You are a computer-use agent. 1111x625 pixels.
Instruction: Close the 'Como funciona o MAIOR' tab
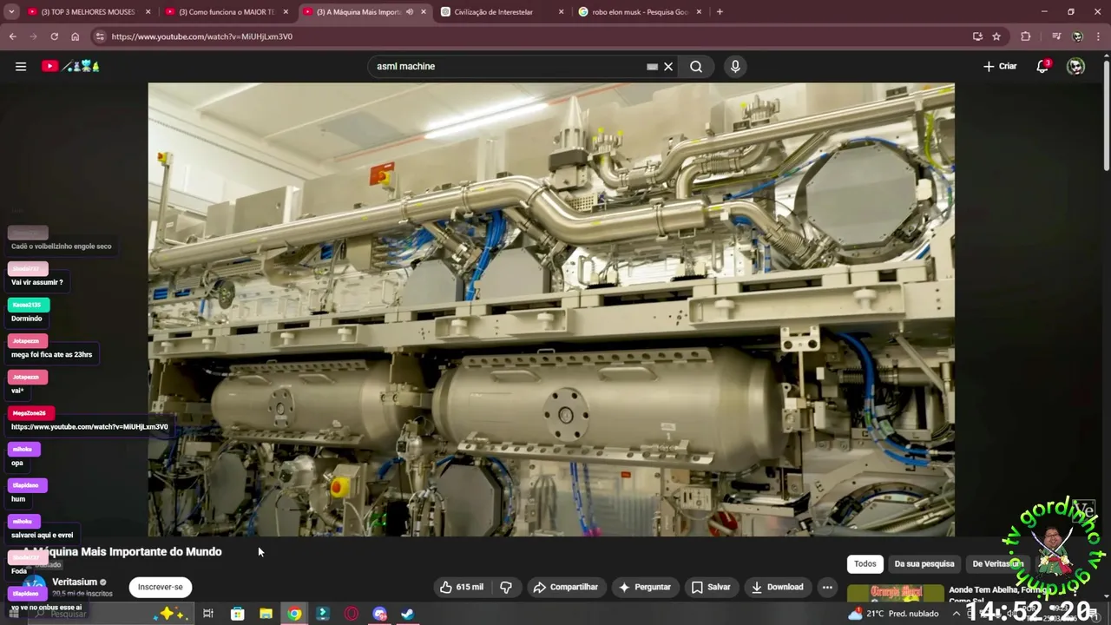pos(286,12)
